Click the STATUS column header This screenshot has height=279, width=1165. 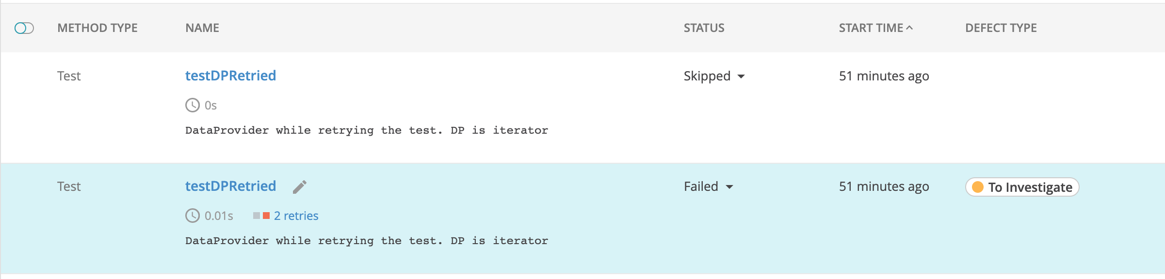tap(703, 28)
